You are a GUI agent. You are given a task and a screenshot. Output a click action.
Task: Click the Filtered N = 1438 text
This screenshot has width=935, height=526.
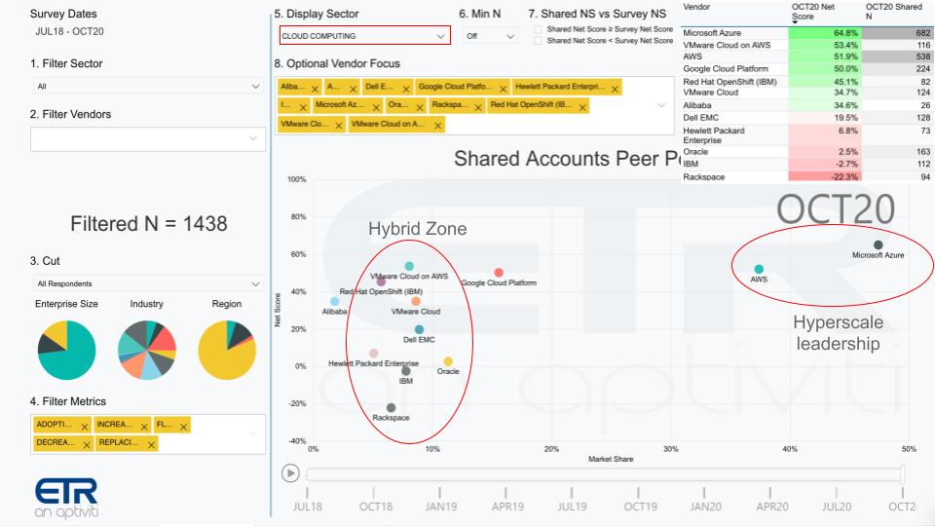[148, 224]
